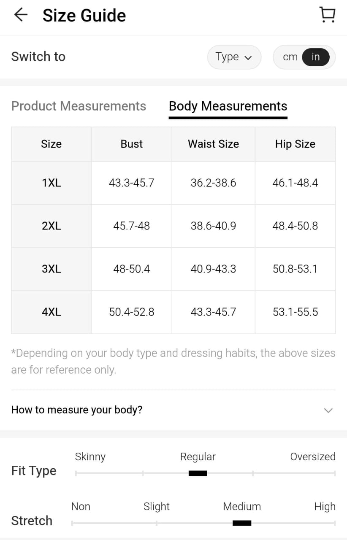Select the 2XL size row
This screenshot has height=540, width=347.
pos(51,226)
